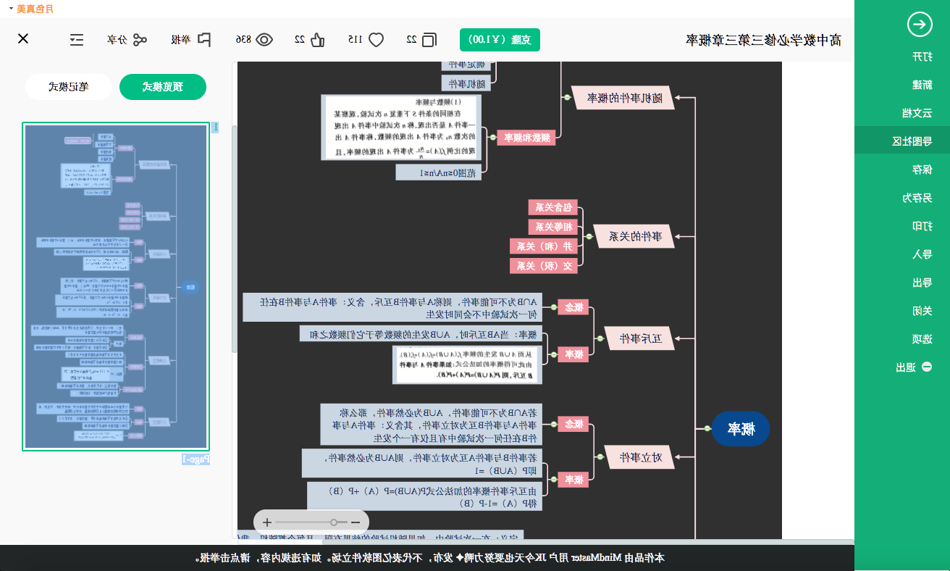The image size is (950, 571).
Task: Click the zoom out minus icon
Action: tap(356, 522)
